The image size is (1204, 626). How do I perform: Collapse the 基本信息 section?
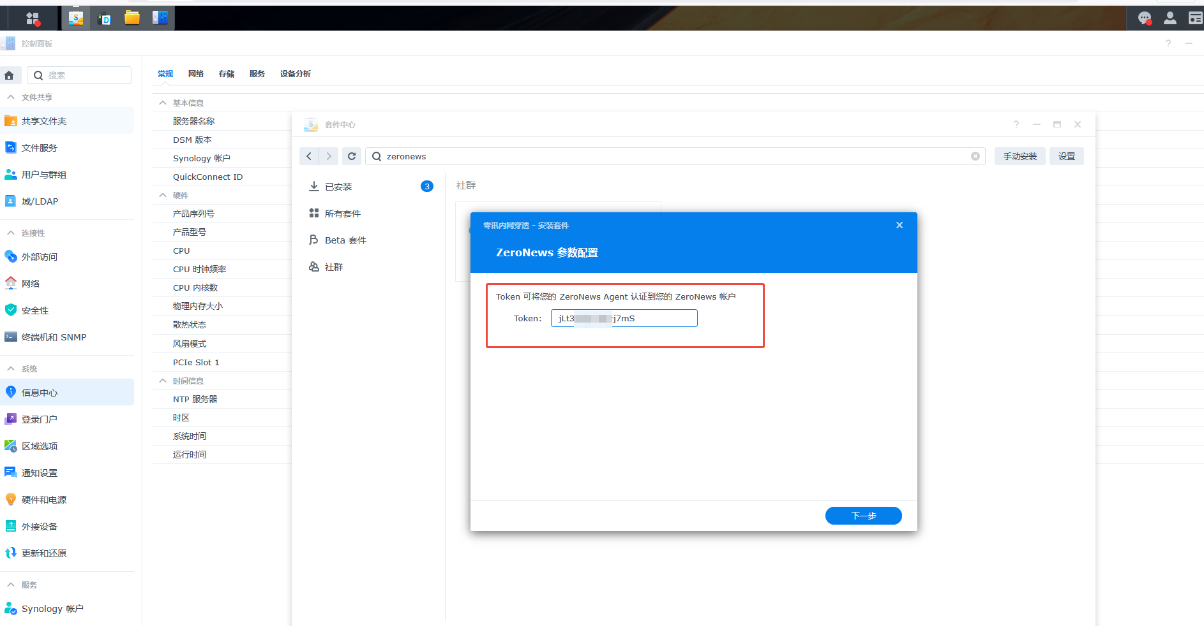pos(163,103)
